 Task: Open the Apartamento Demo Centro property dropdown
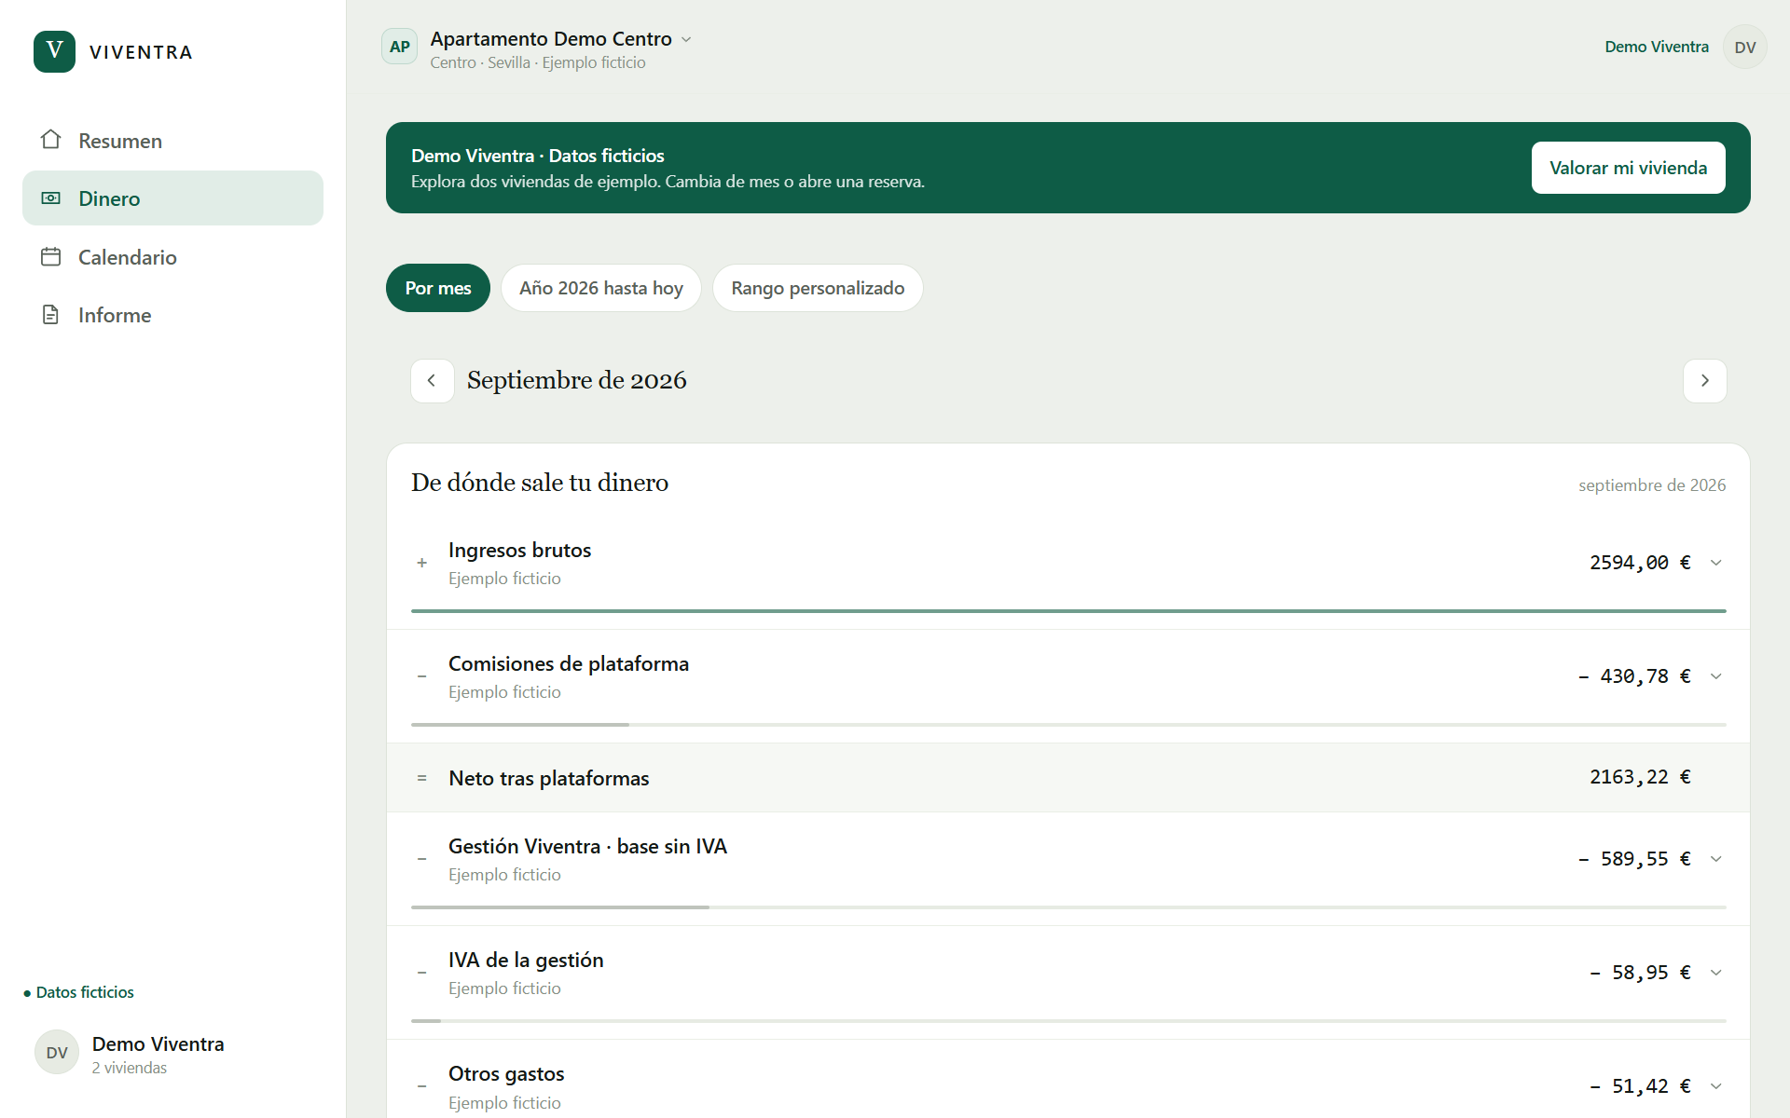[x=560, y=39]
